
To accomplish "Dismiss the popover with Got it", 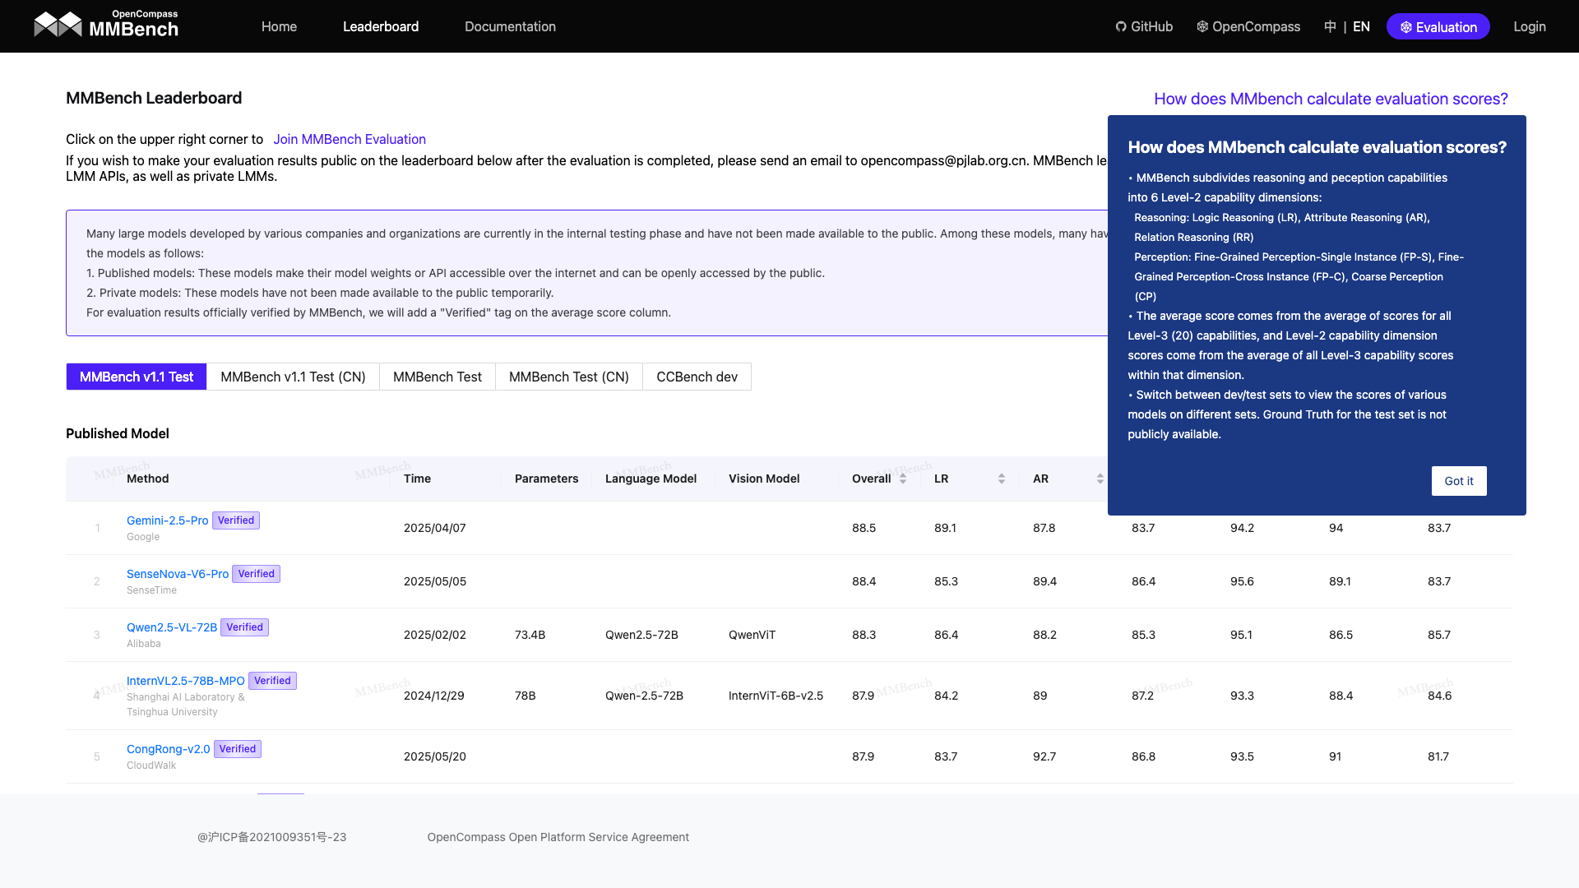I will [1459, 481].
